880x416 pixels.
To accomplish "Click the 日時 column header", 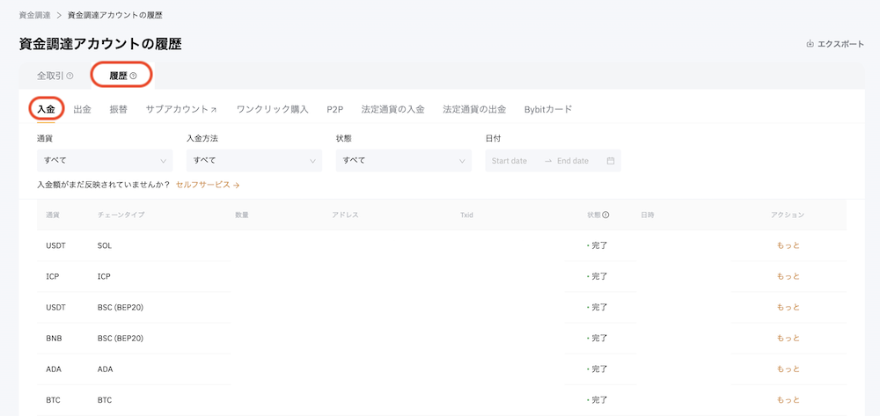I will click(x=647, y=215).
